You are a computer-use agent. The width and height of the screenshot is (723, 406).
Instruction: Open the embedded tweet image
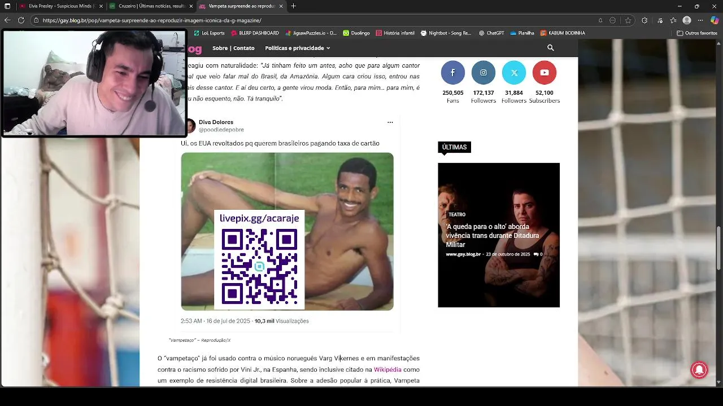click(287, 231)
